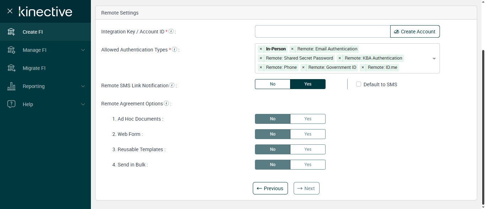Image resolution: width=485 pixels, height=209 pixels.
Task: Click the Manage FI sidebar icon
Action: (11, 50)
